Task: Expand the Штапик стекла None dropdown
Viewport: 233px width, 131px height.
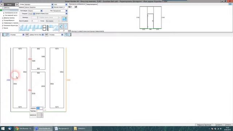Action: pos(66,14)
